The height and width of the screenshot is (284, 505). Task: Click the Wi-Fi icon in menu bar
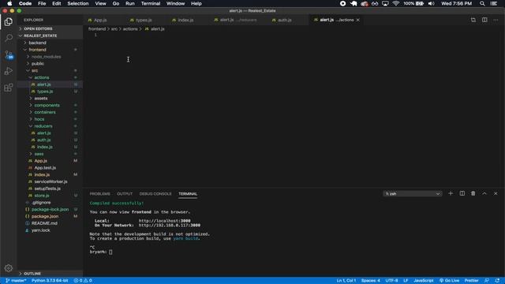coord(396,3)
